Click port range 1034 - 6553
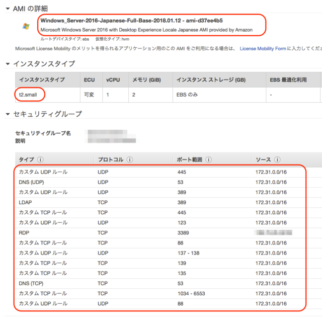This screenshot has width=322, height=334. 191,294
